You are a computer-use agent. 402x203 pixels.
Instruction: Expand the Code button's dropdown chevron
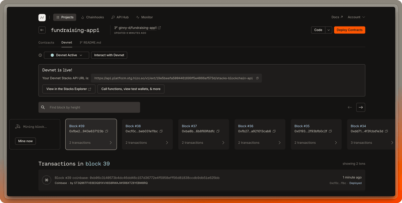coord(329,30)
